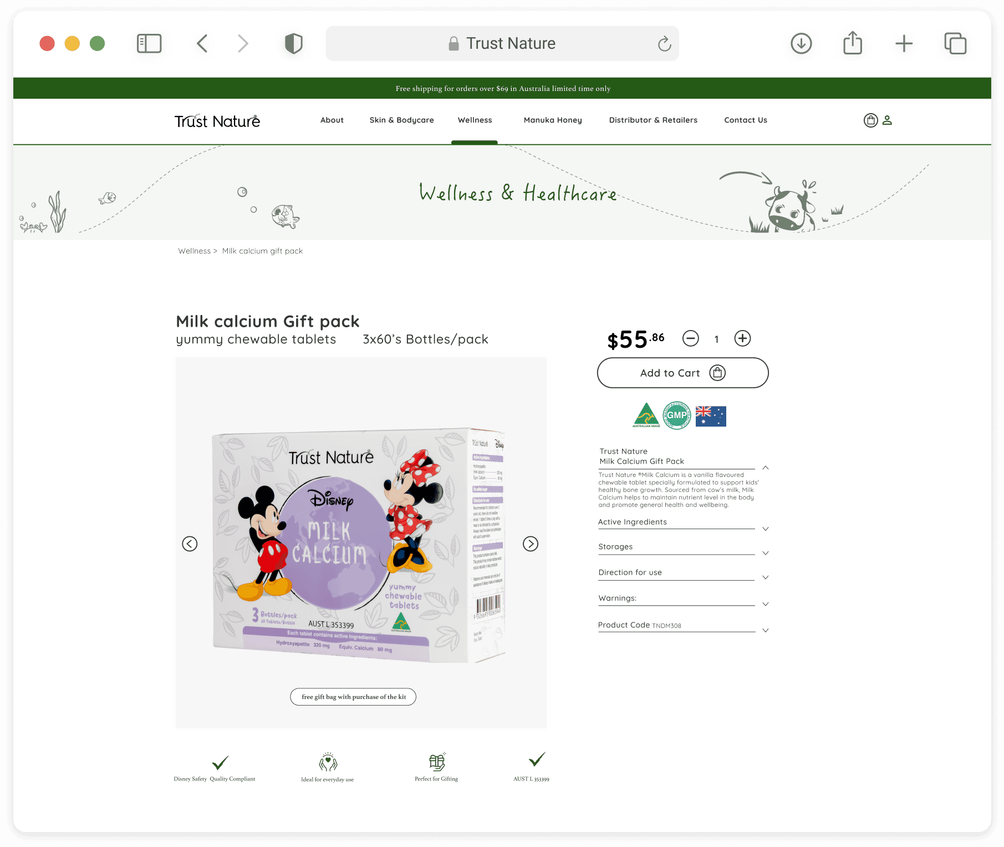Viewport: 1004px width, 847px height.
Task: Click the Australian Made badge icon
Action: [646, 415]
